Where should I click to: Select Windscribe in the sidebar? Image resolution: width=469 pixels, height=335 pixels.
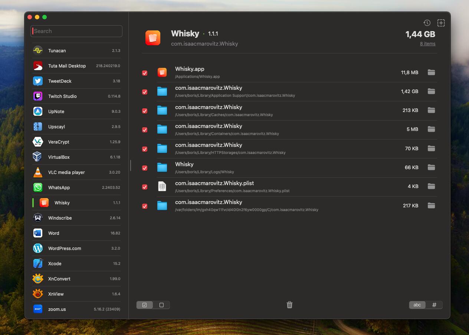(x=76, y=218)
